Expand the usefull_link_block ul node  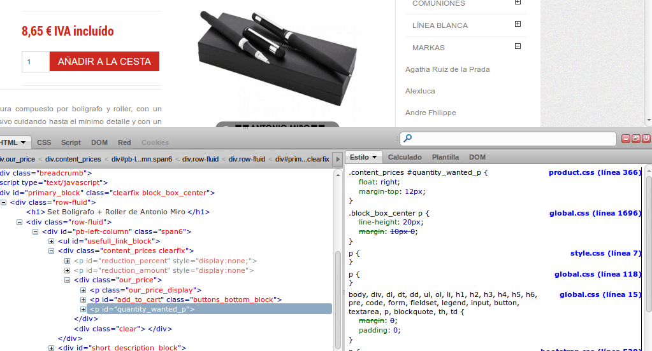tap(51, 242)
